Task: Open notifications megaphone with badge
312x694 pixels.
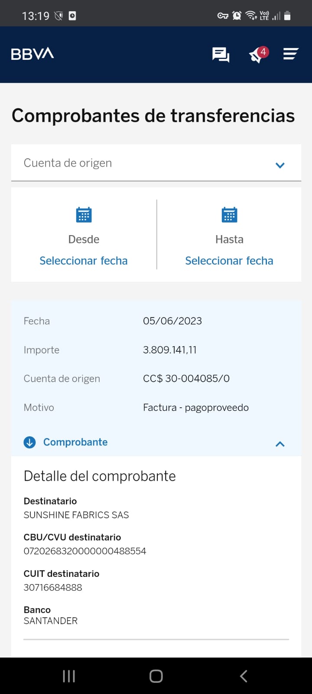Action: [x=257, y=55]
